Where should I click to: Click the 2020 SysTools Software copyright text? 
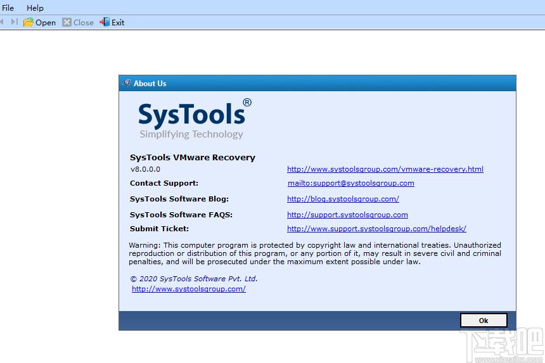coord(194,279)
